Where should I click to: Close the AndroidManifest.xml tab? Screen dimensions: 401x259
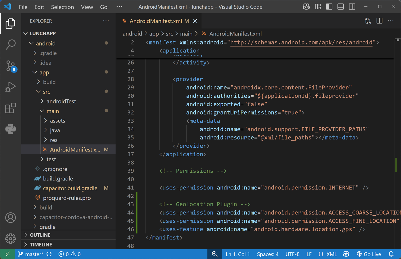tap(195, 21)
